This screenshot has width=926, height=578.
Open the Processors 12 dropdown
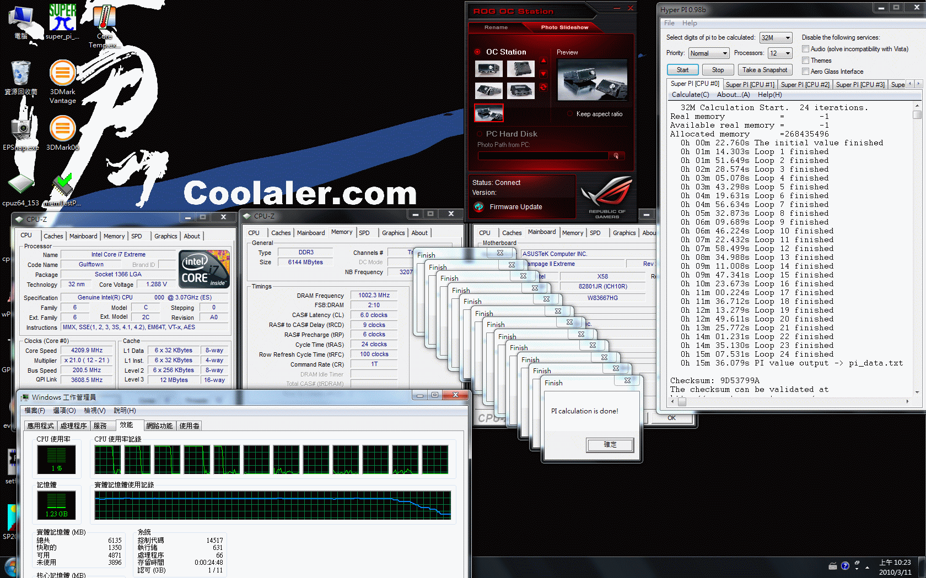[780, 53]
